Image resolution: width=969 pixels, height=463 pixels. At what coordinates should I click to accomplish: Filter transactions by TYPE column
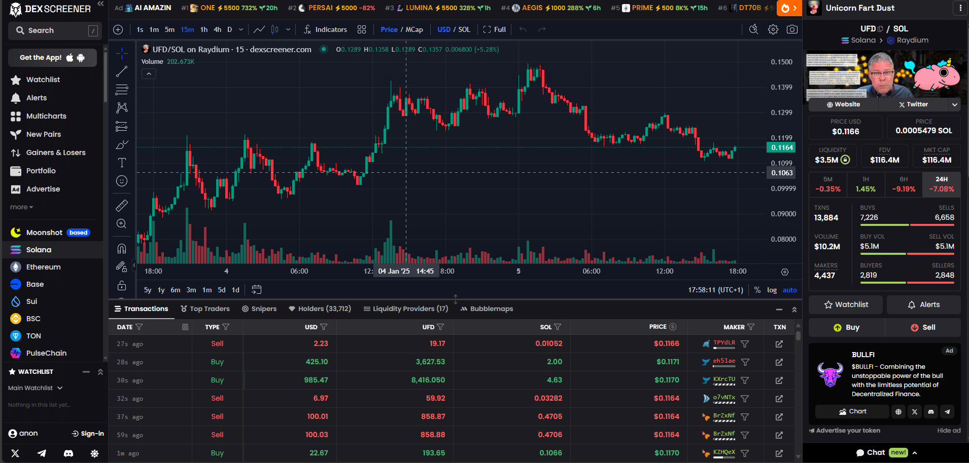[226, 327]
